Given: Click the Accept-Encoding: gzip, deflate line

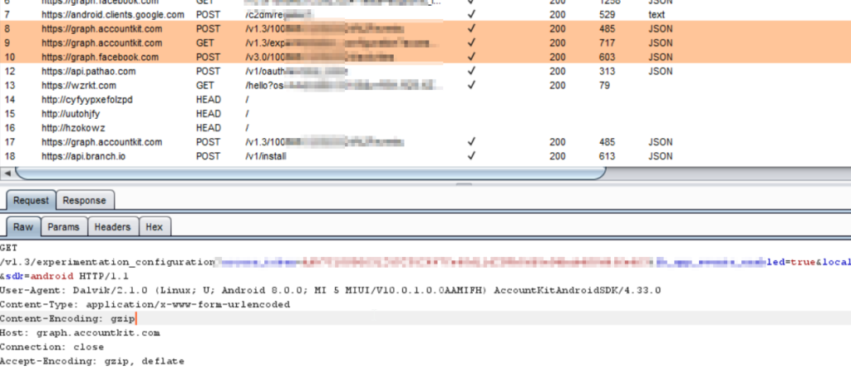Looking at the screenshot, I should coord(92,361).
